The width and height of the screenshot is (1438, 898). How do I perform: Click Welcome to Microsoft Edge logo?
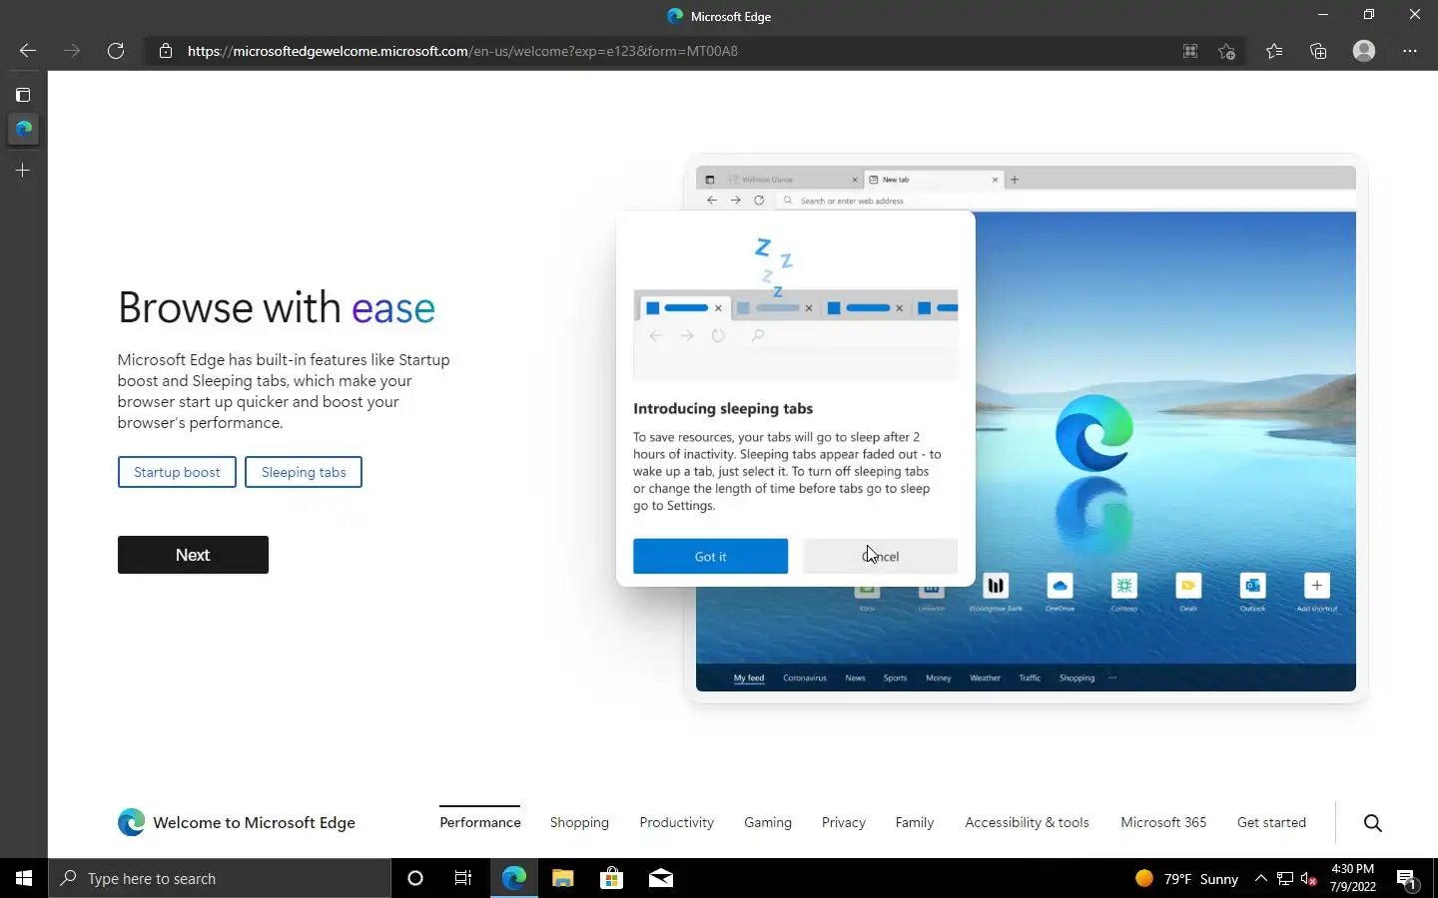[x=236, y=822]
